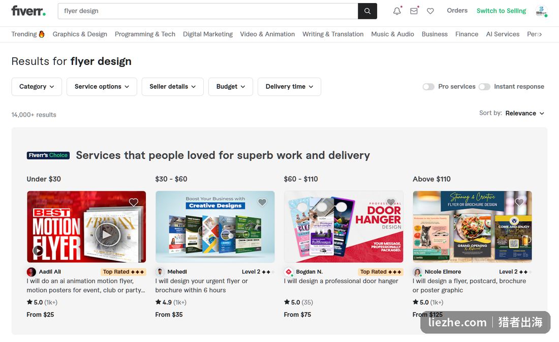Open the Budget filter dropdown

(231, 87)
